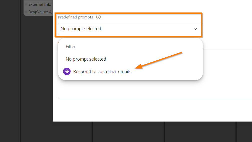Choose 'No prompt selected' from the list

click(x=86, y=59)
